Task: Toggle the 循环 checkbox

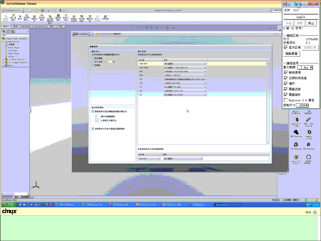Action: 286,83
